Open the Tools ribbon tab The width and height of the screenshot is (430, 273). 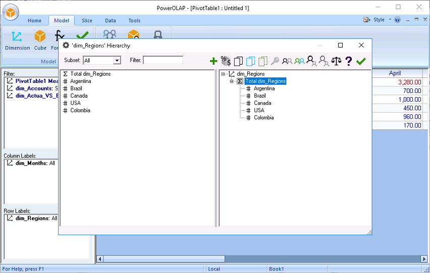coord(134,21)
